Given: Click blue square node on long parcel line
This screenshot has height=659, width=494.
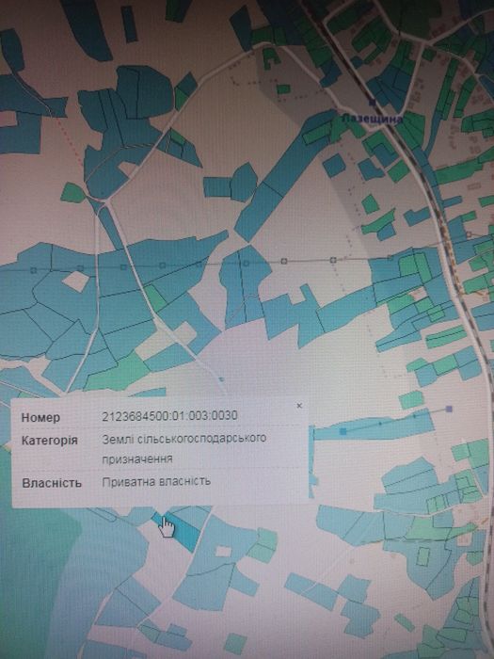Looking at the screenshot, I should click(343, 431).
